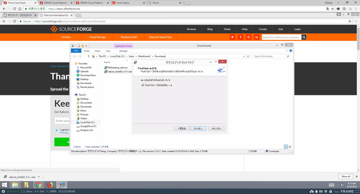The width and height of the screenshot is (360, 194).
Task: Open Browse in SourceForge nav
Action: 192,29
